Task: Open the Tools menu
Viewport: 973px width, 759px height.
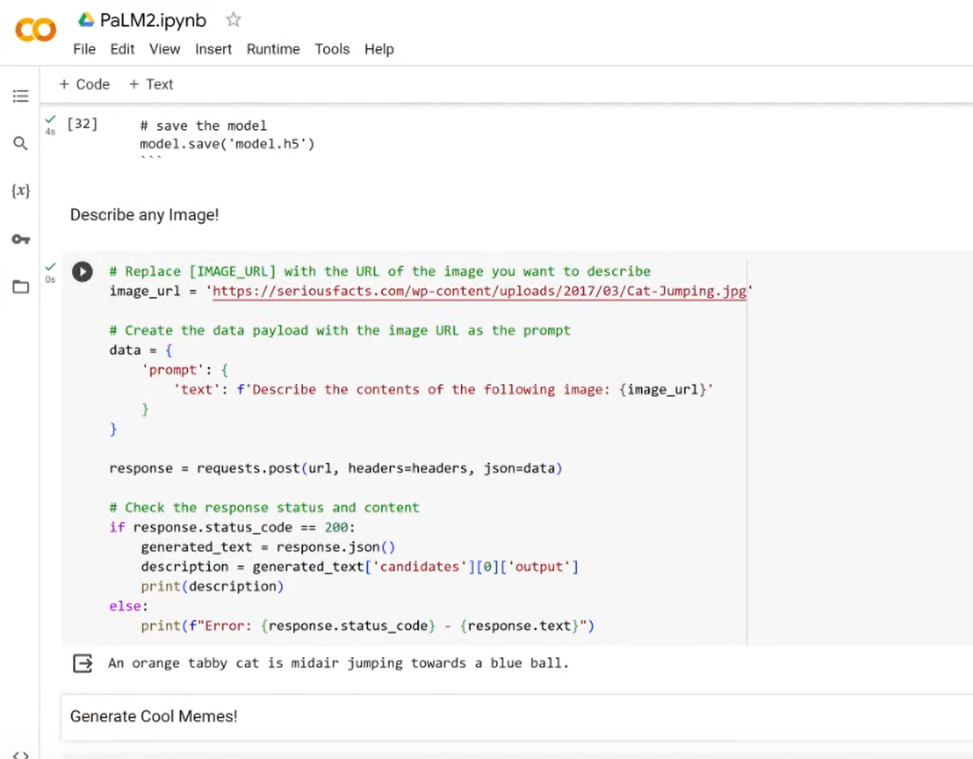Action: [332, 49]
